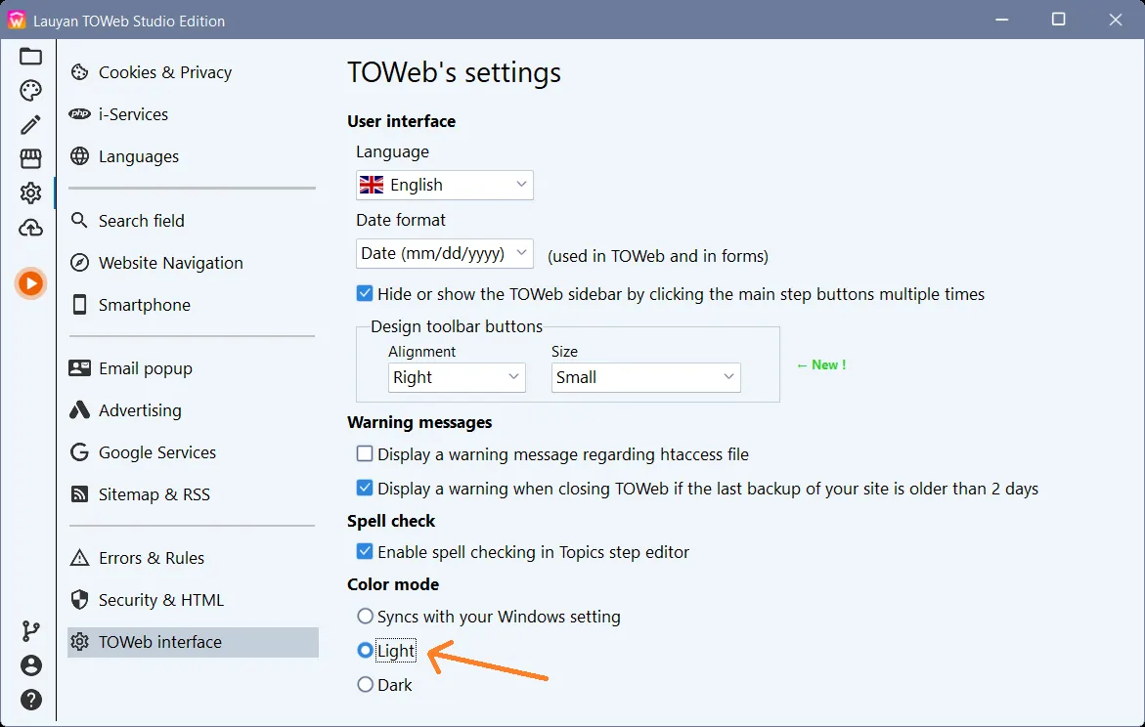
Task: Enable htaccess file warning message checkbox
Action: (365, 453)
